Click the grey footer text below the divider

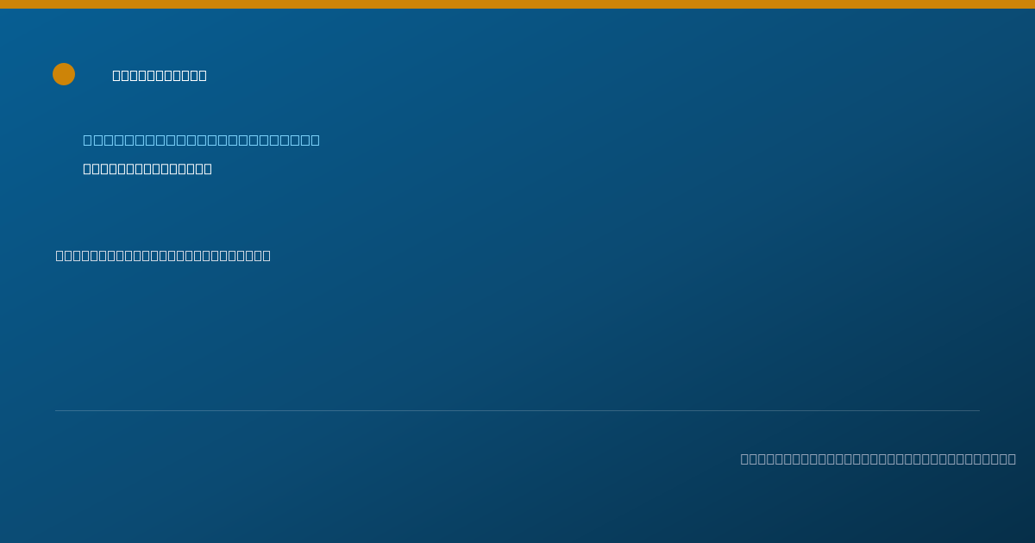coord(878,459)
